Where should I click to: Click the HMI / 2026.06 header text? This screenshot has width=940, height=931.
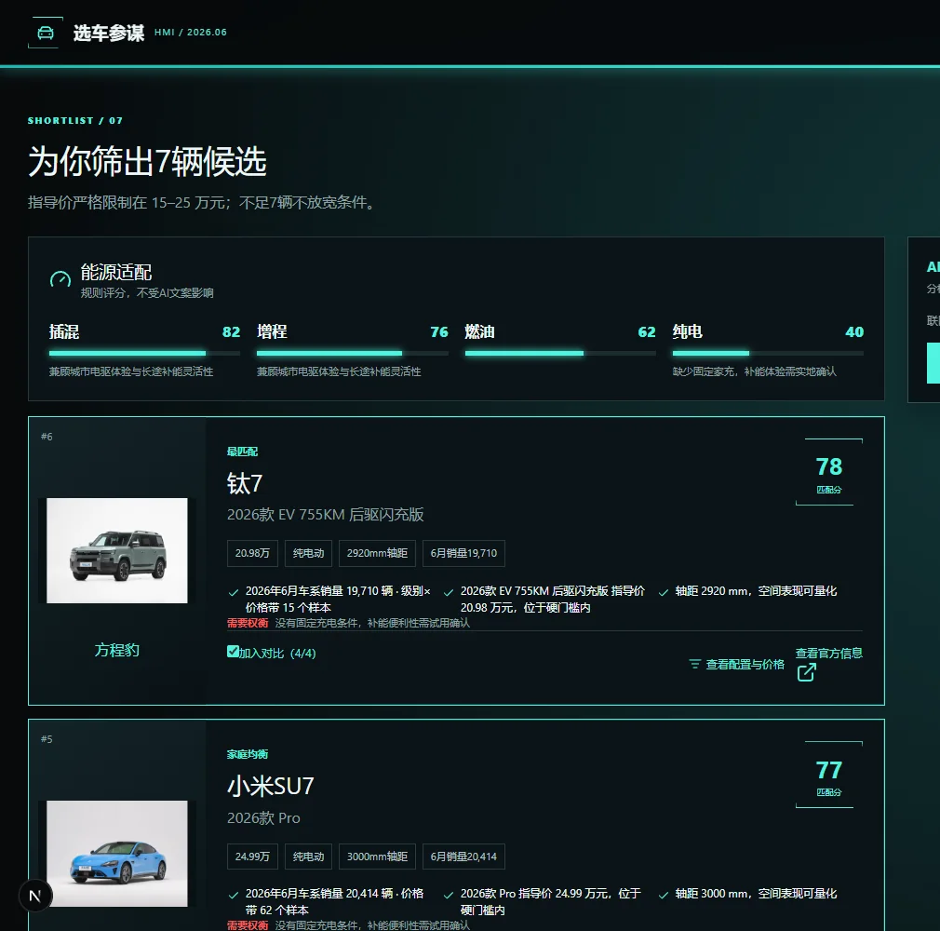click(191, 33)
